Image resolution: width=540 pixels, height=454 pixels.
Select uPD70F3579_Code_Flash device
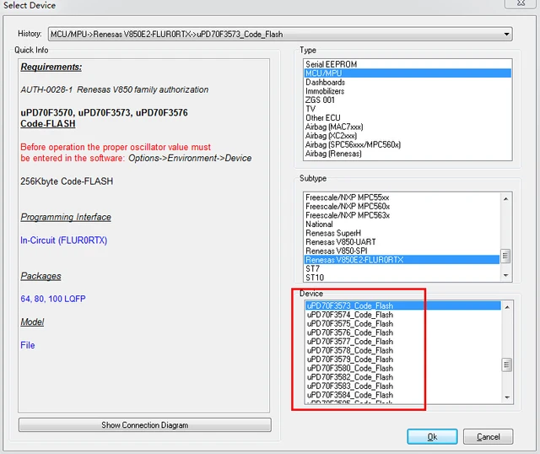(x=403, y=359)
